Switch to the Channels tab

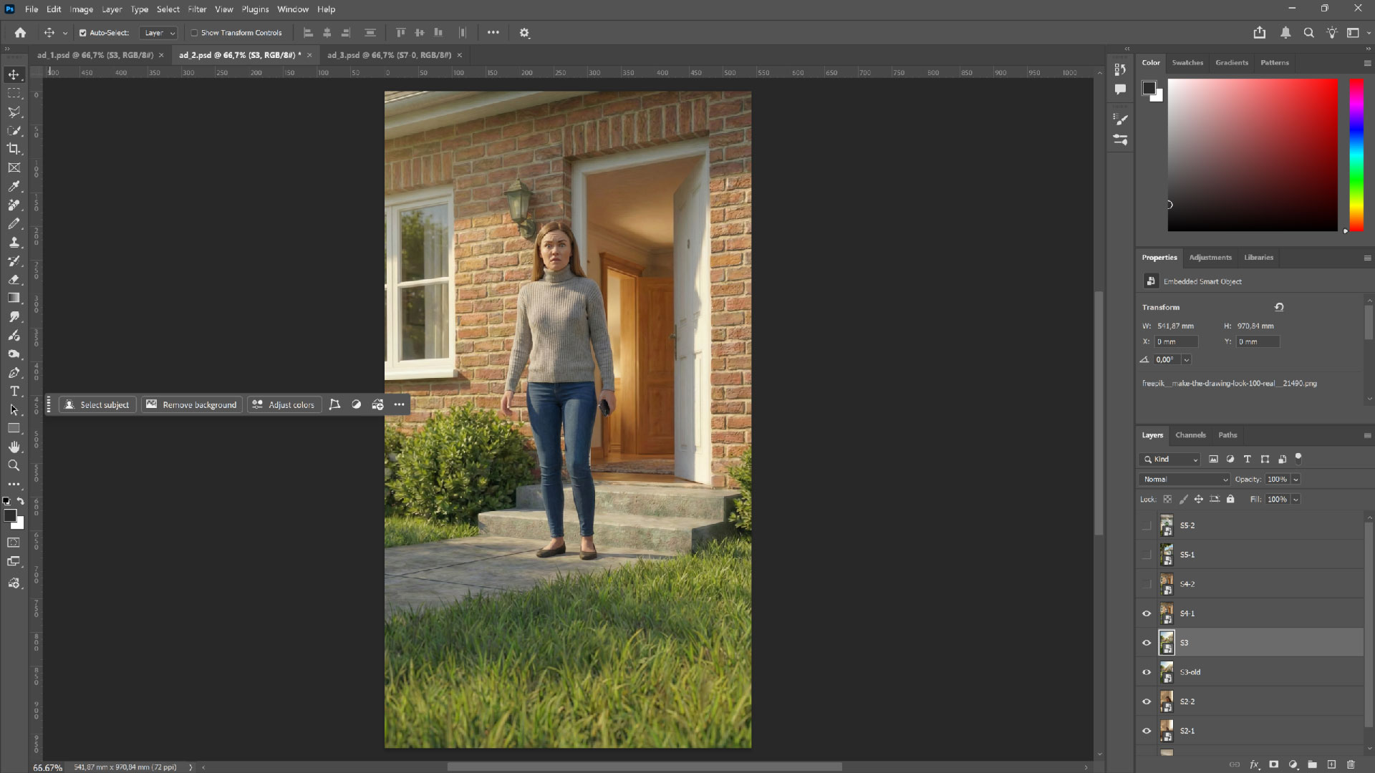coord(1190,435)
